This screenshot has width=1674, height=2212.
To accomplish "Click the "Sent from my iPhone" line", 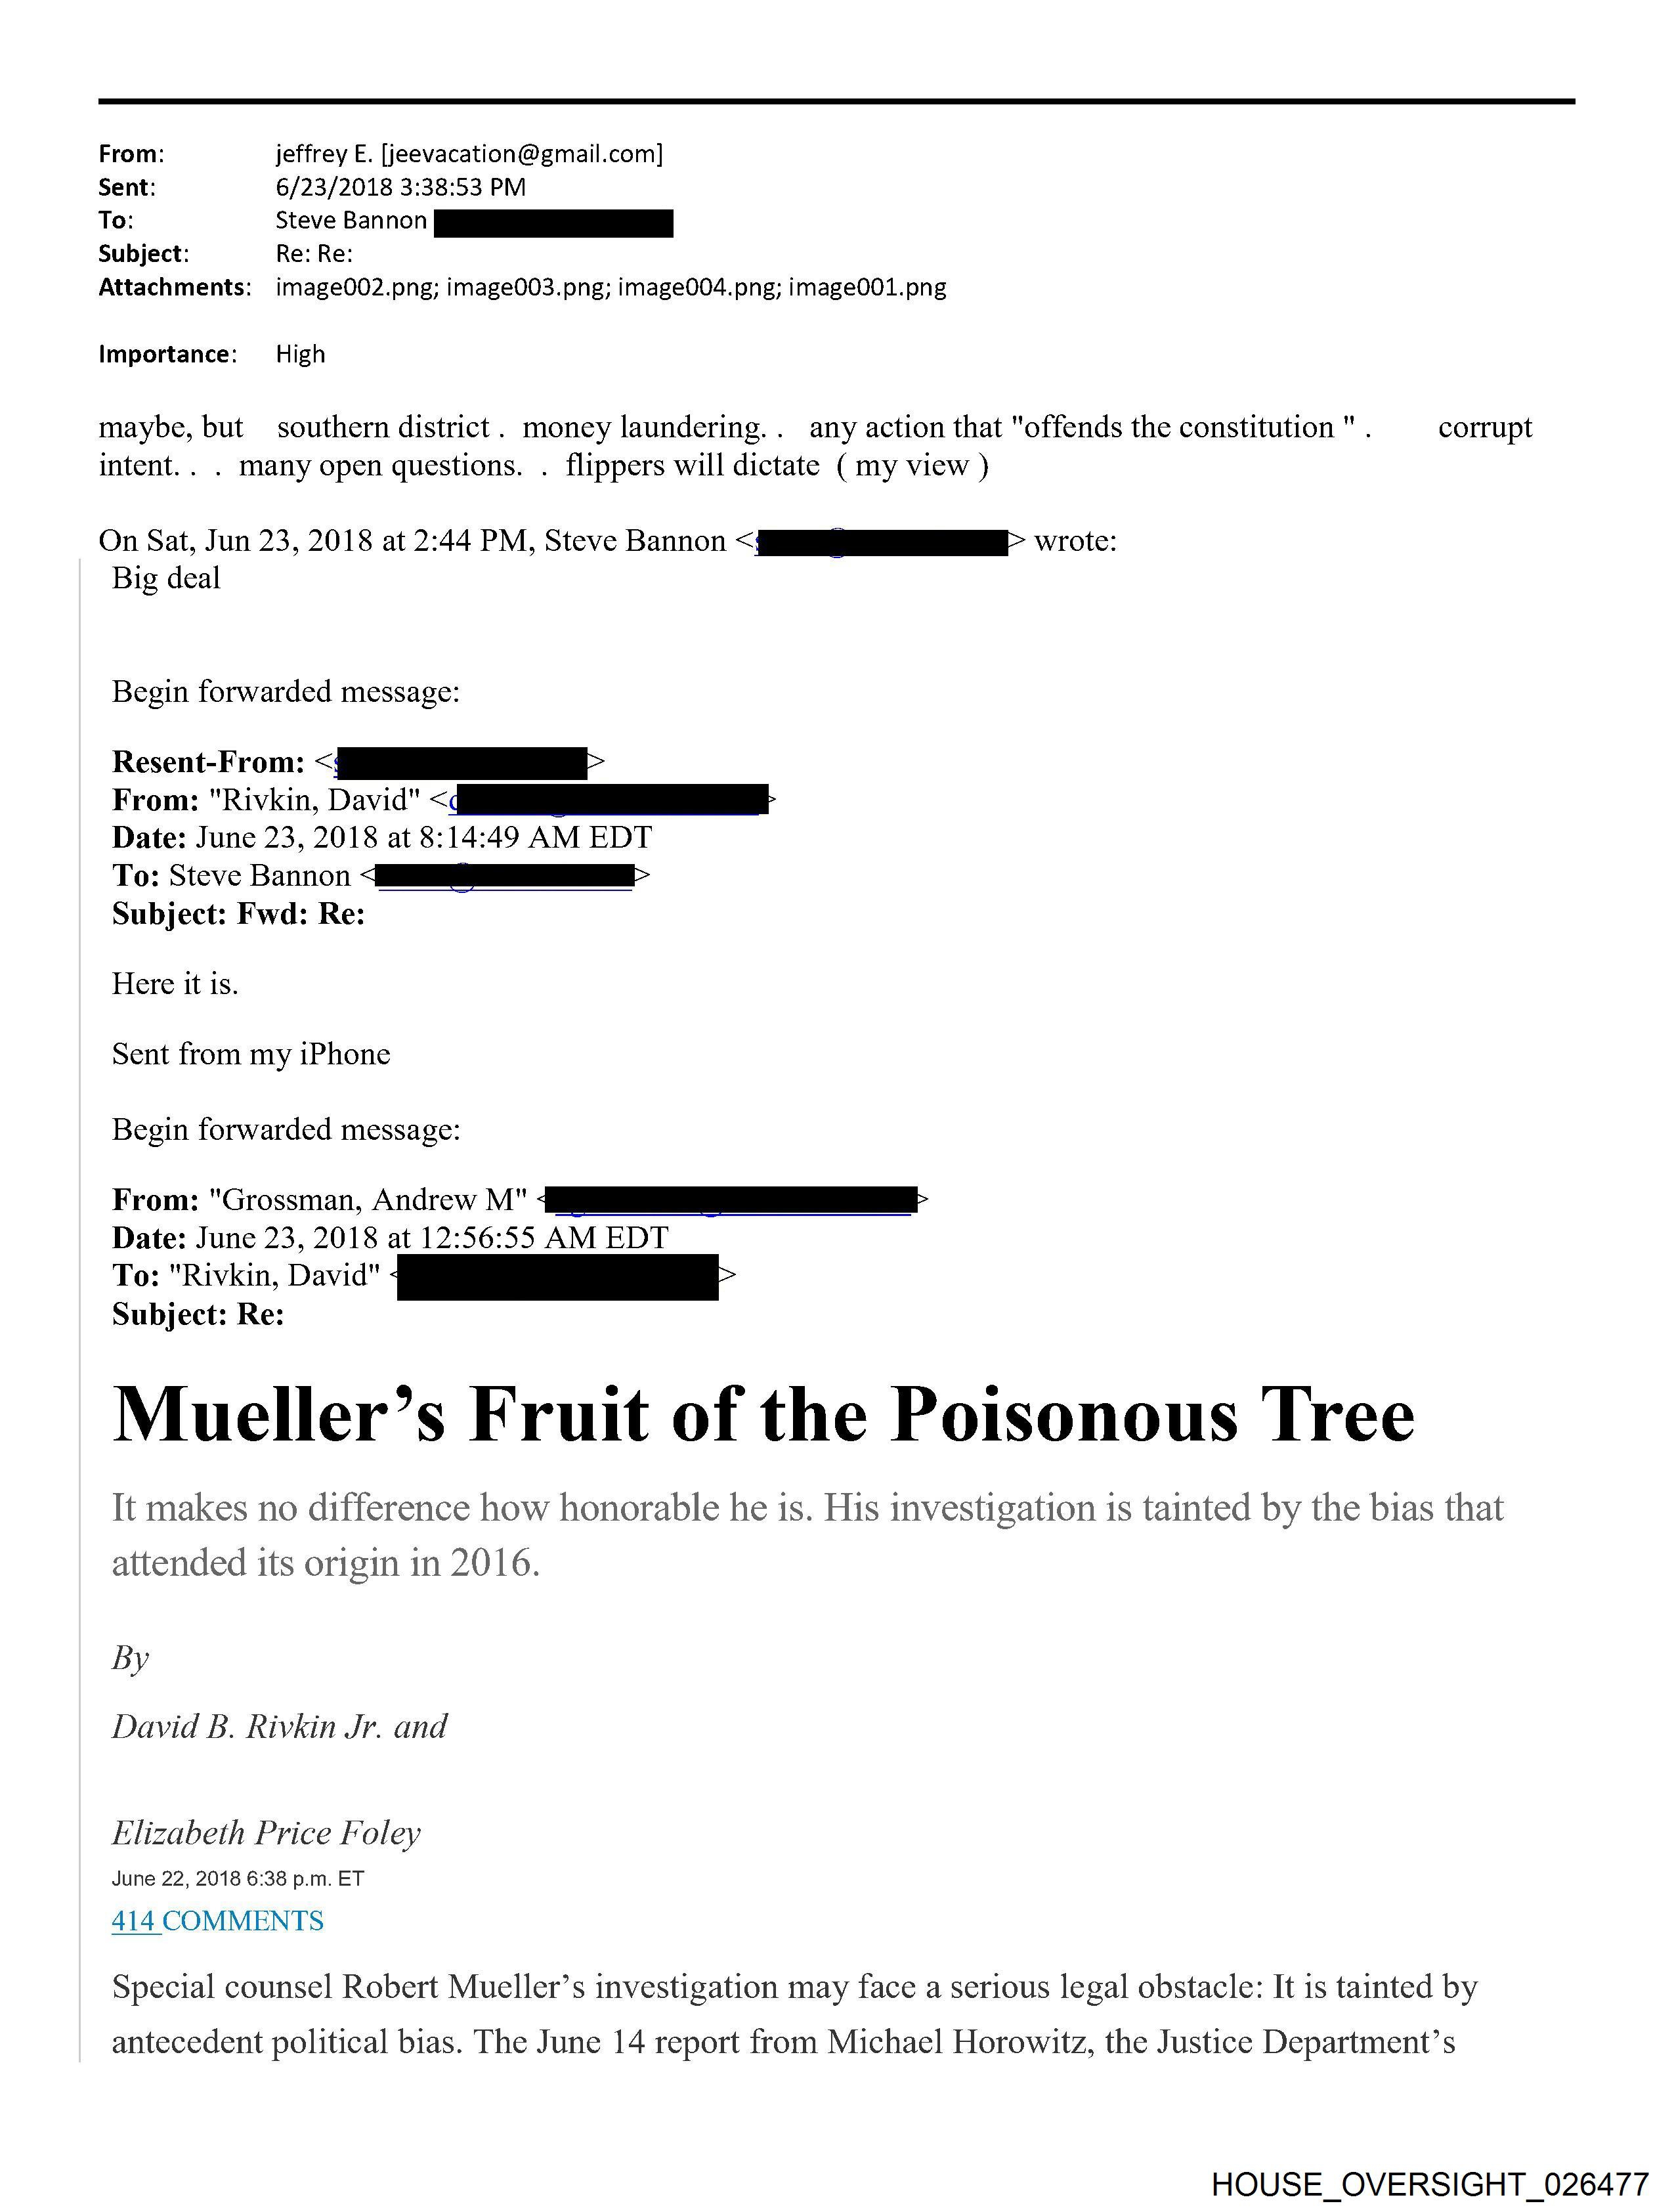I will pyautogui.click(x=251, y=1054).
